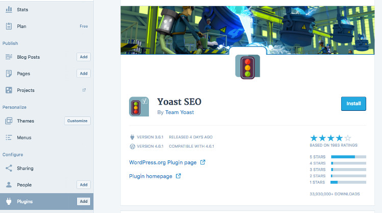Install the Yoast SEO plugin
The image size is (382, 213).
pyautogui.click(x=353, y=104)
